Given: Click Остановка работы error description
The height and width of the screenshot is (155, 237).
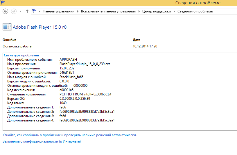Looking at the screenshot, I should pos(17,46).
